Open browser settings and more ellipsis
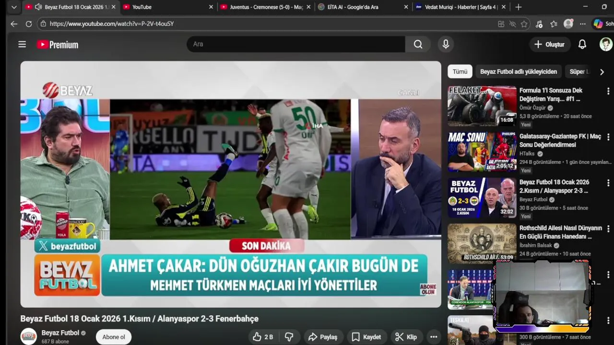 coord(583,24)
